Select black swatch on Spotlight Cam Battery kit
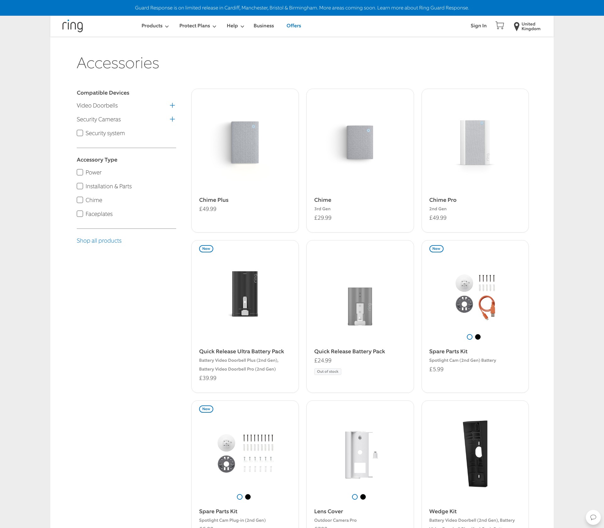Viewport: 604px width, 528px height. [478, 337]
